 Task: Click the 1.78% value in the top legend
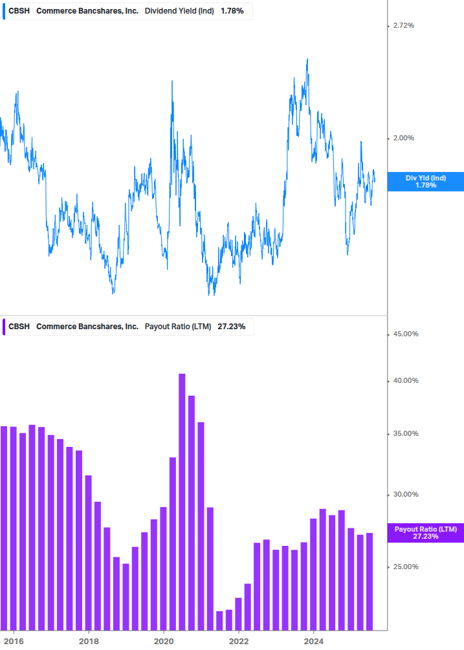tap(232, 11)
